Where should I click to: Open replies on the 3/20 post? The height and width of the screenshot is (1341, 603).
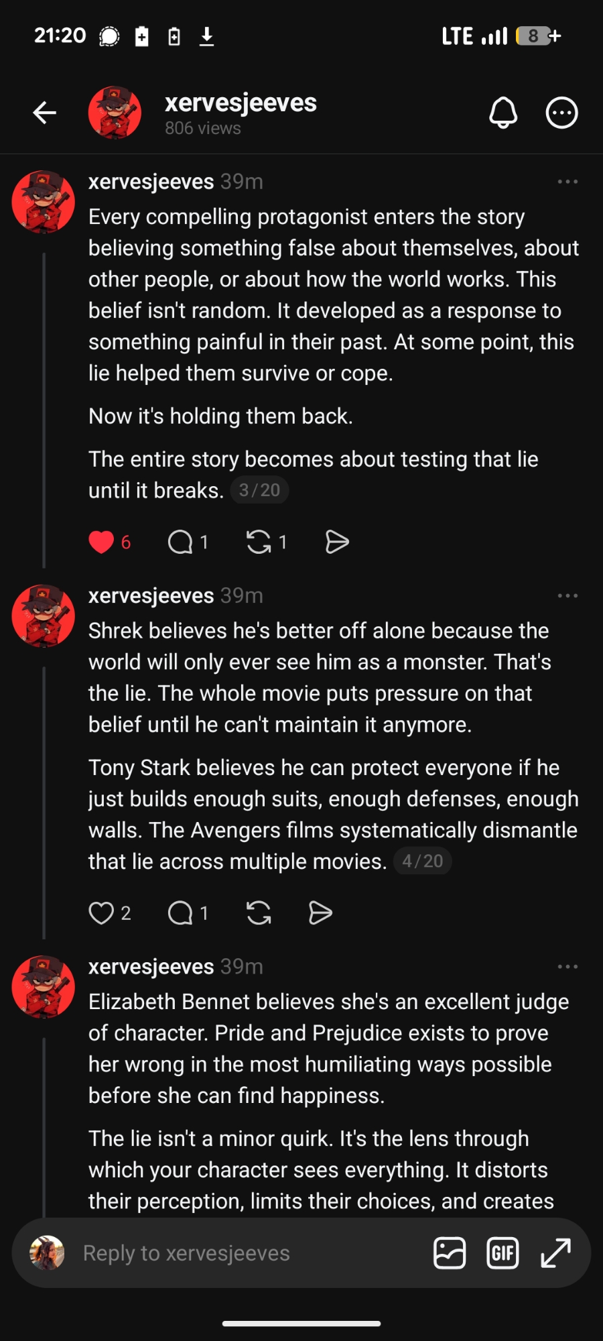coord(180,542)
